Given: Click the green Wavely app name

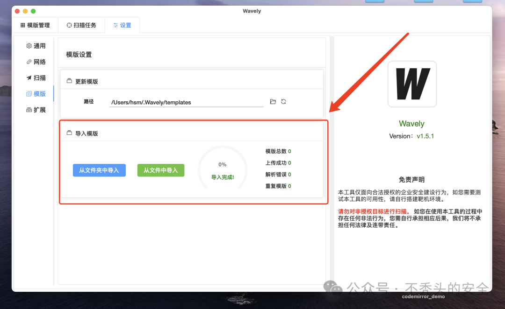Looking at the screenshot, I should pos(411,124).
